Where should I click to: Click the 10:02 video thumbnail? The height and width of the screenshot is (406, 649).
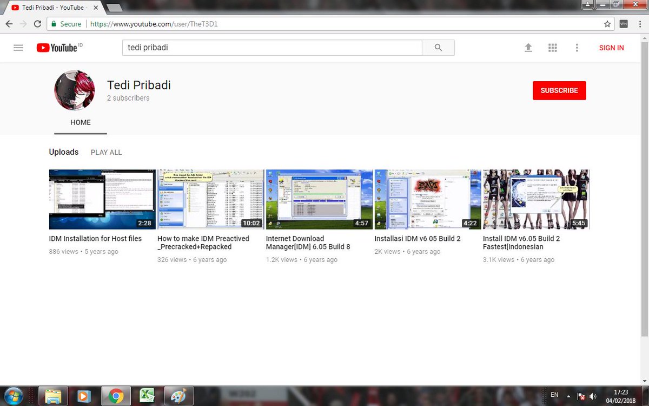pos(211,199)
